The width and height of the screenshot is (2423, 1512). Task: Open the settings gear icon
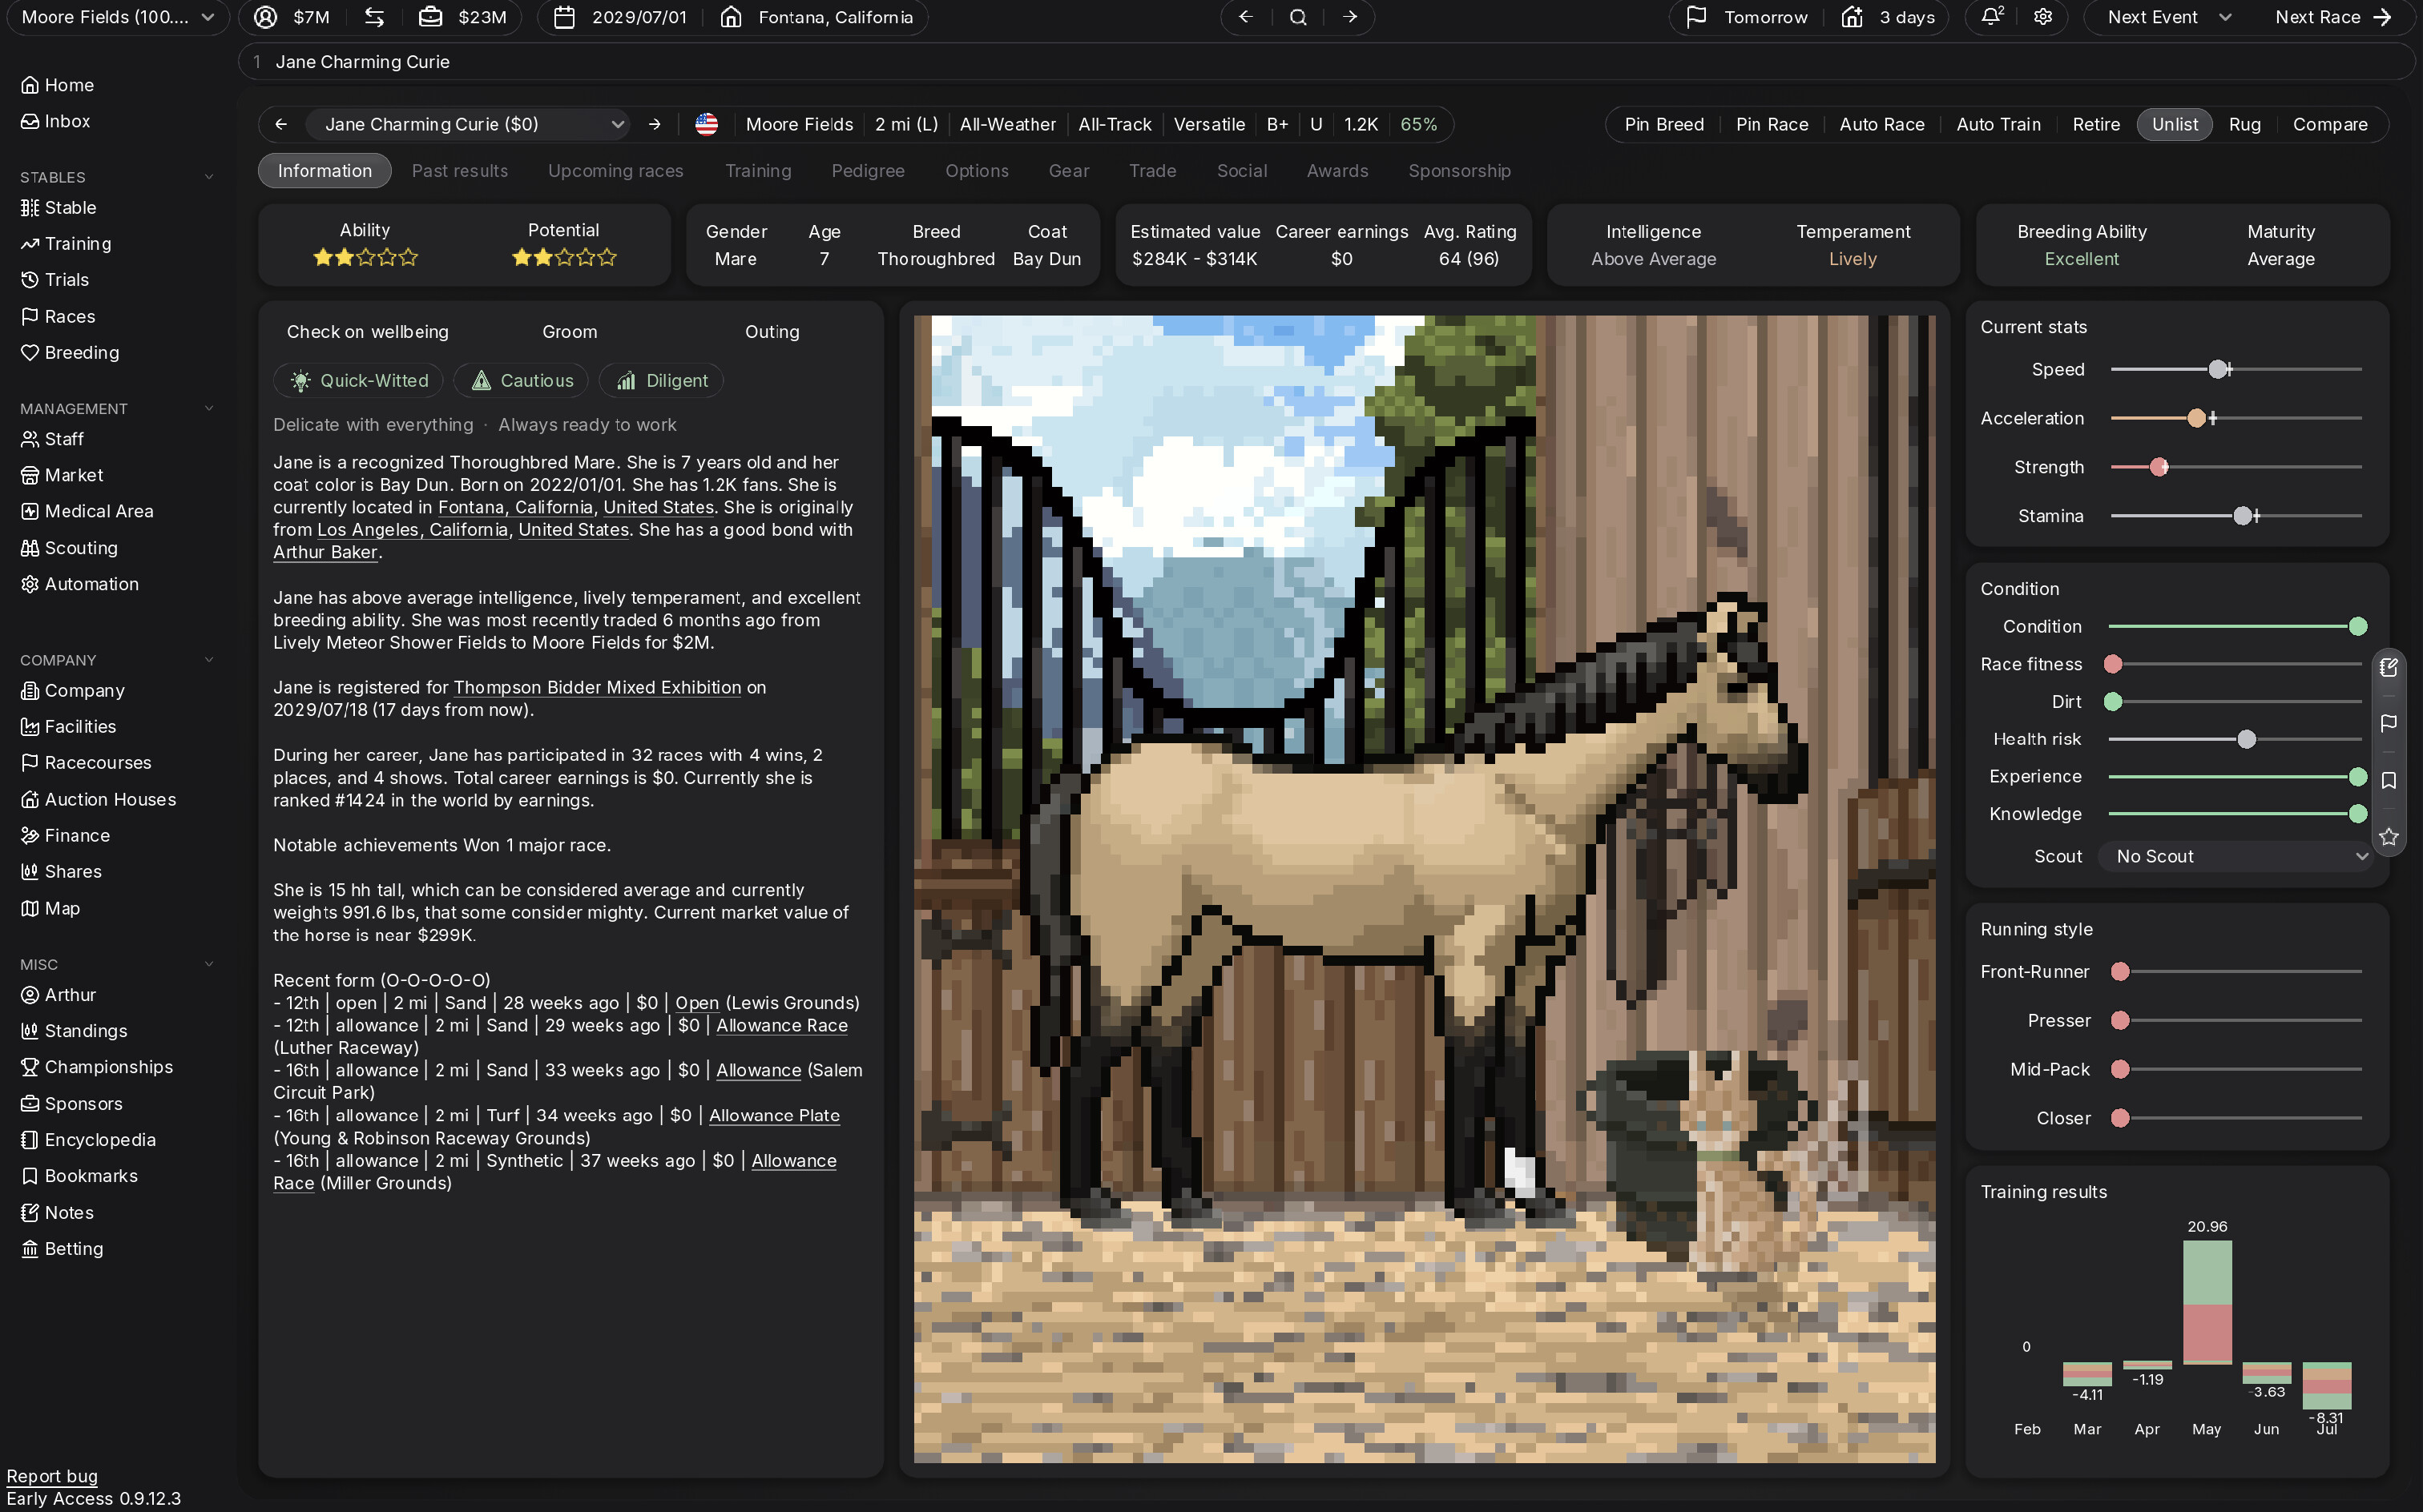tap(2043, 17)
